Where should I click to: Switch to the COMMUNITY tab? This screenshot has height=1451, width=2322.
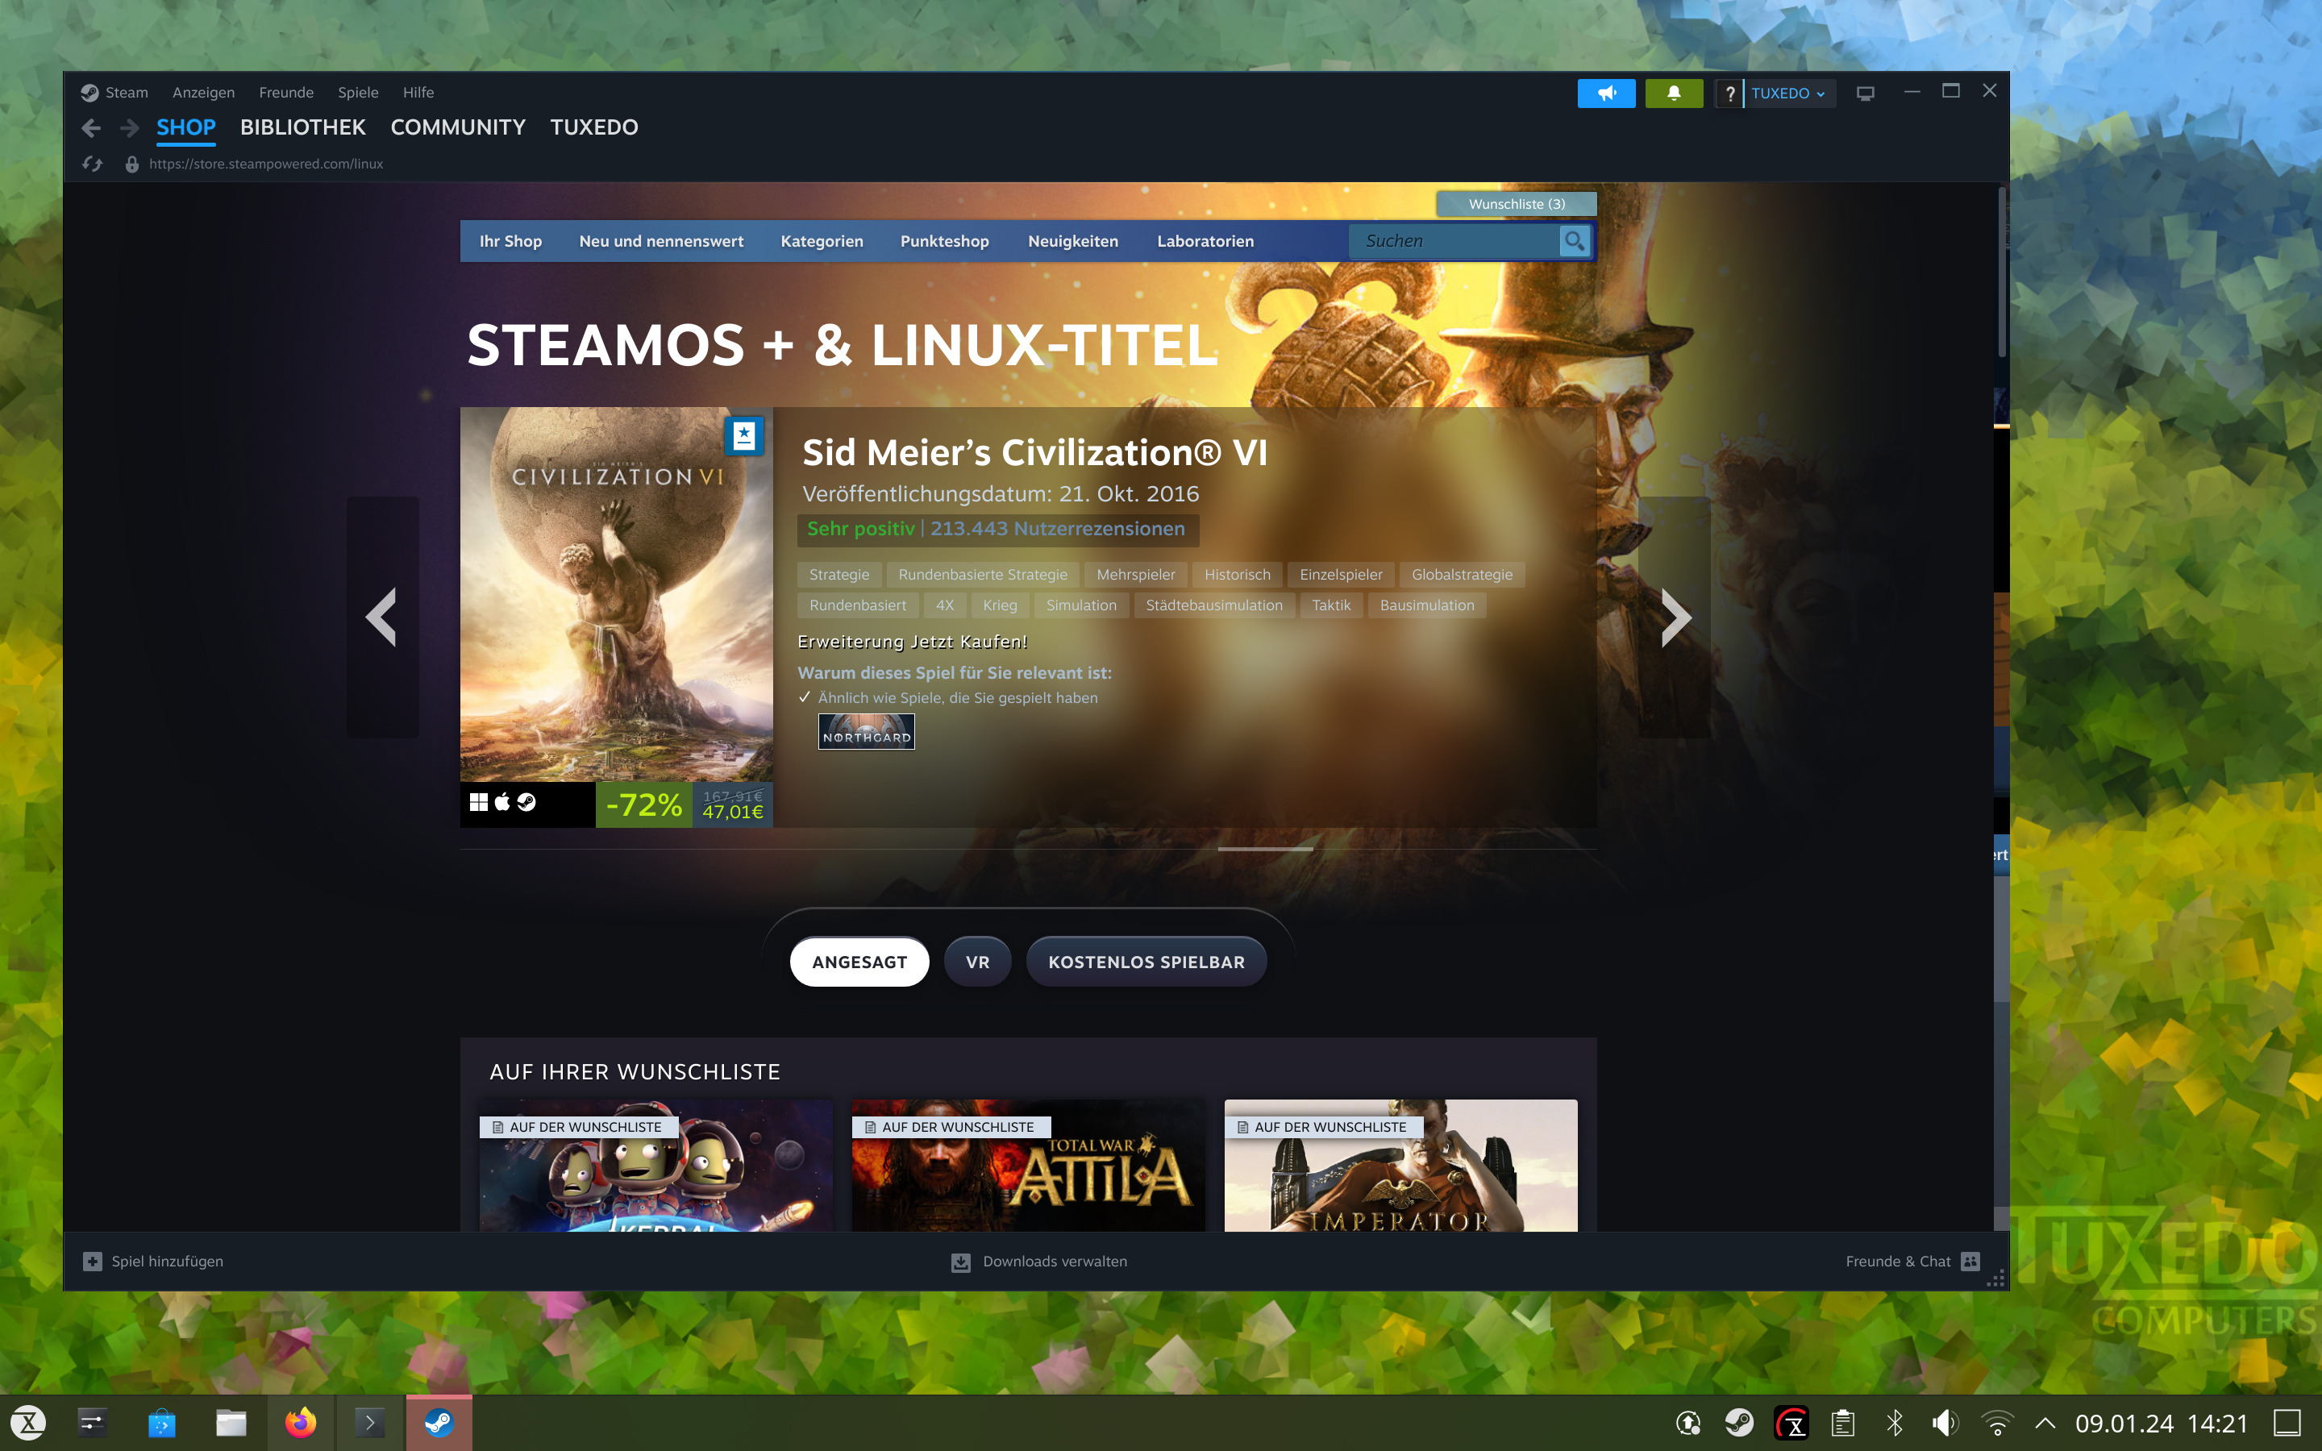click(x=458, y=127)
